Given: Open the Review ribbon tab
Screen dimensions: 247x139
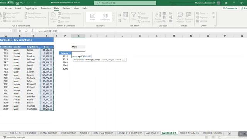Looking at the screenshot, I should click(x=66, y=8).
